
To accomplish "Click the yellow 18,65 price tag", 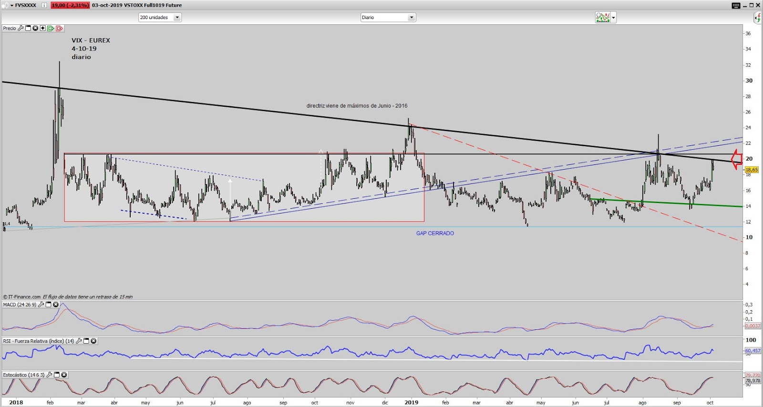I will coord(752,170).
